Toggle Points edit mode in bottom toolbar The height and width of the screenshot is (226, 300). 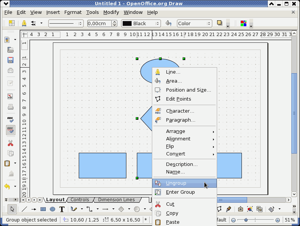[219, 209]
